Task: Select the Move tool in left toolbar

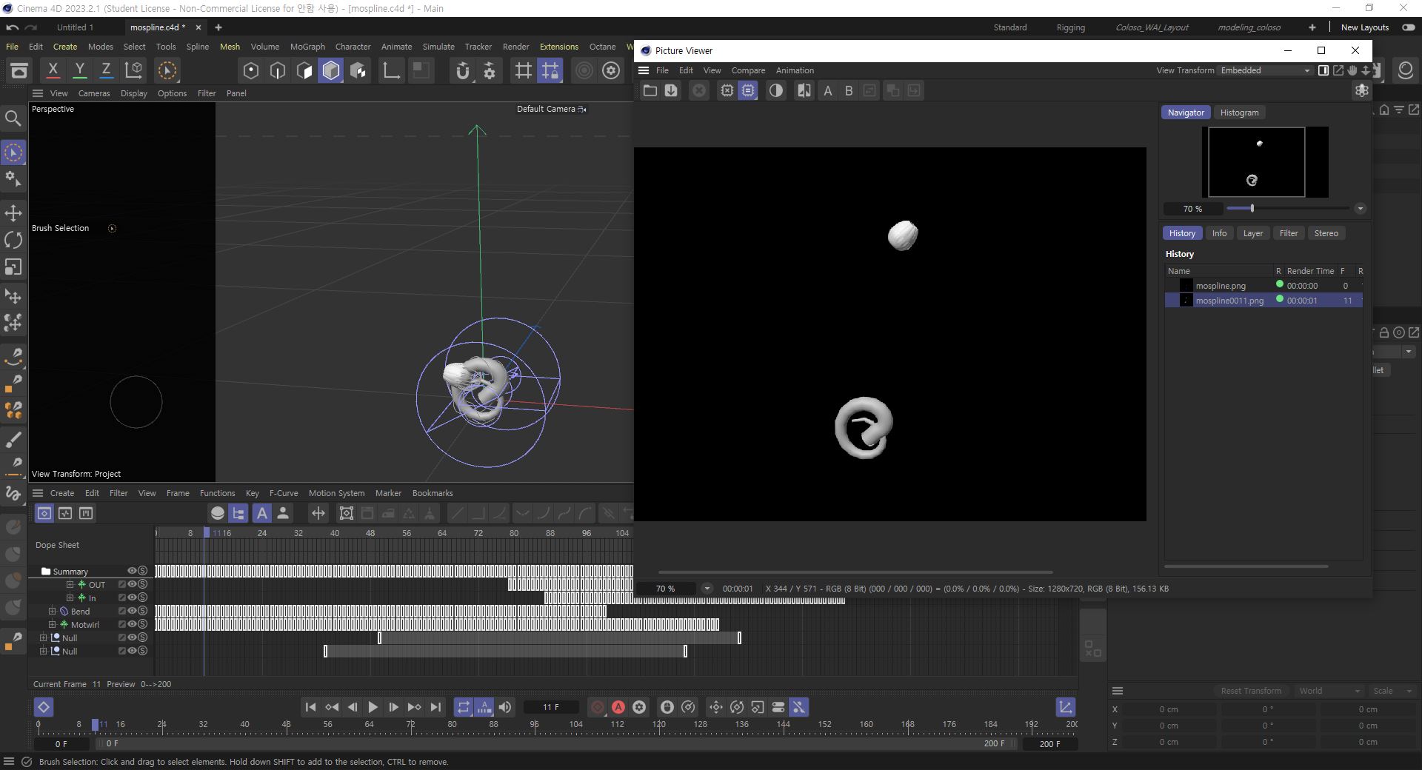Action: (x=13, y=213)
